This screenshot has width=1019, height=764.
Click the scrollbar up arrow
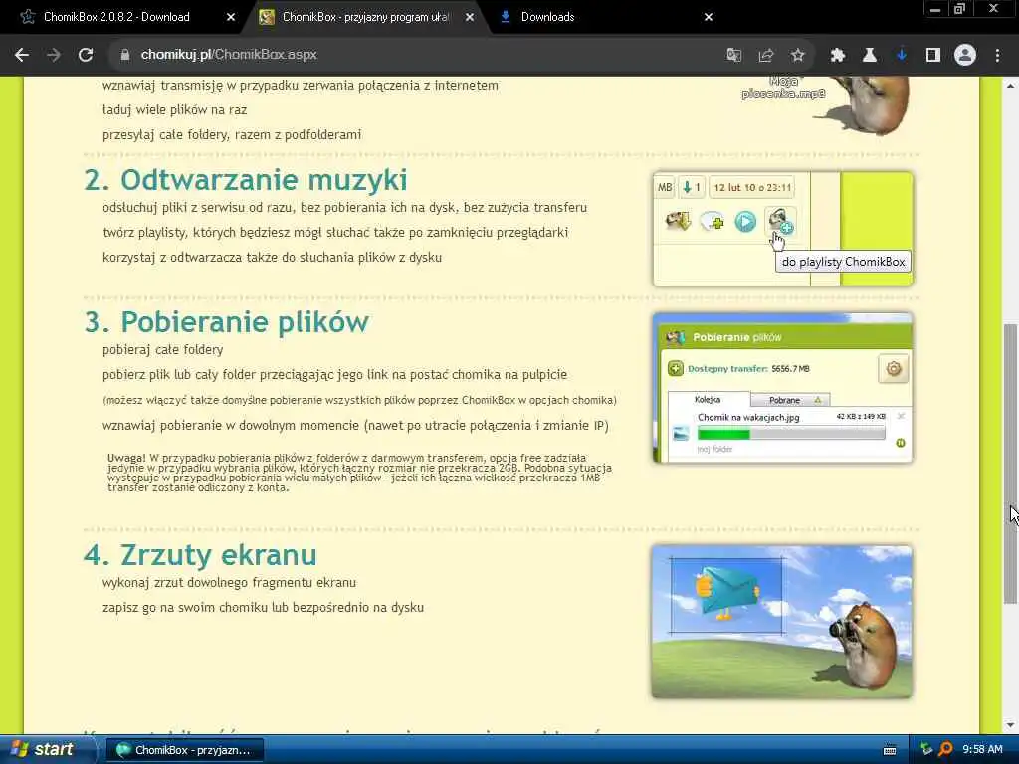pos(1010,86)
